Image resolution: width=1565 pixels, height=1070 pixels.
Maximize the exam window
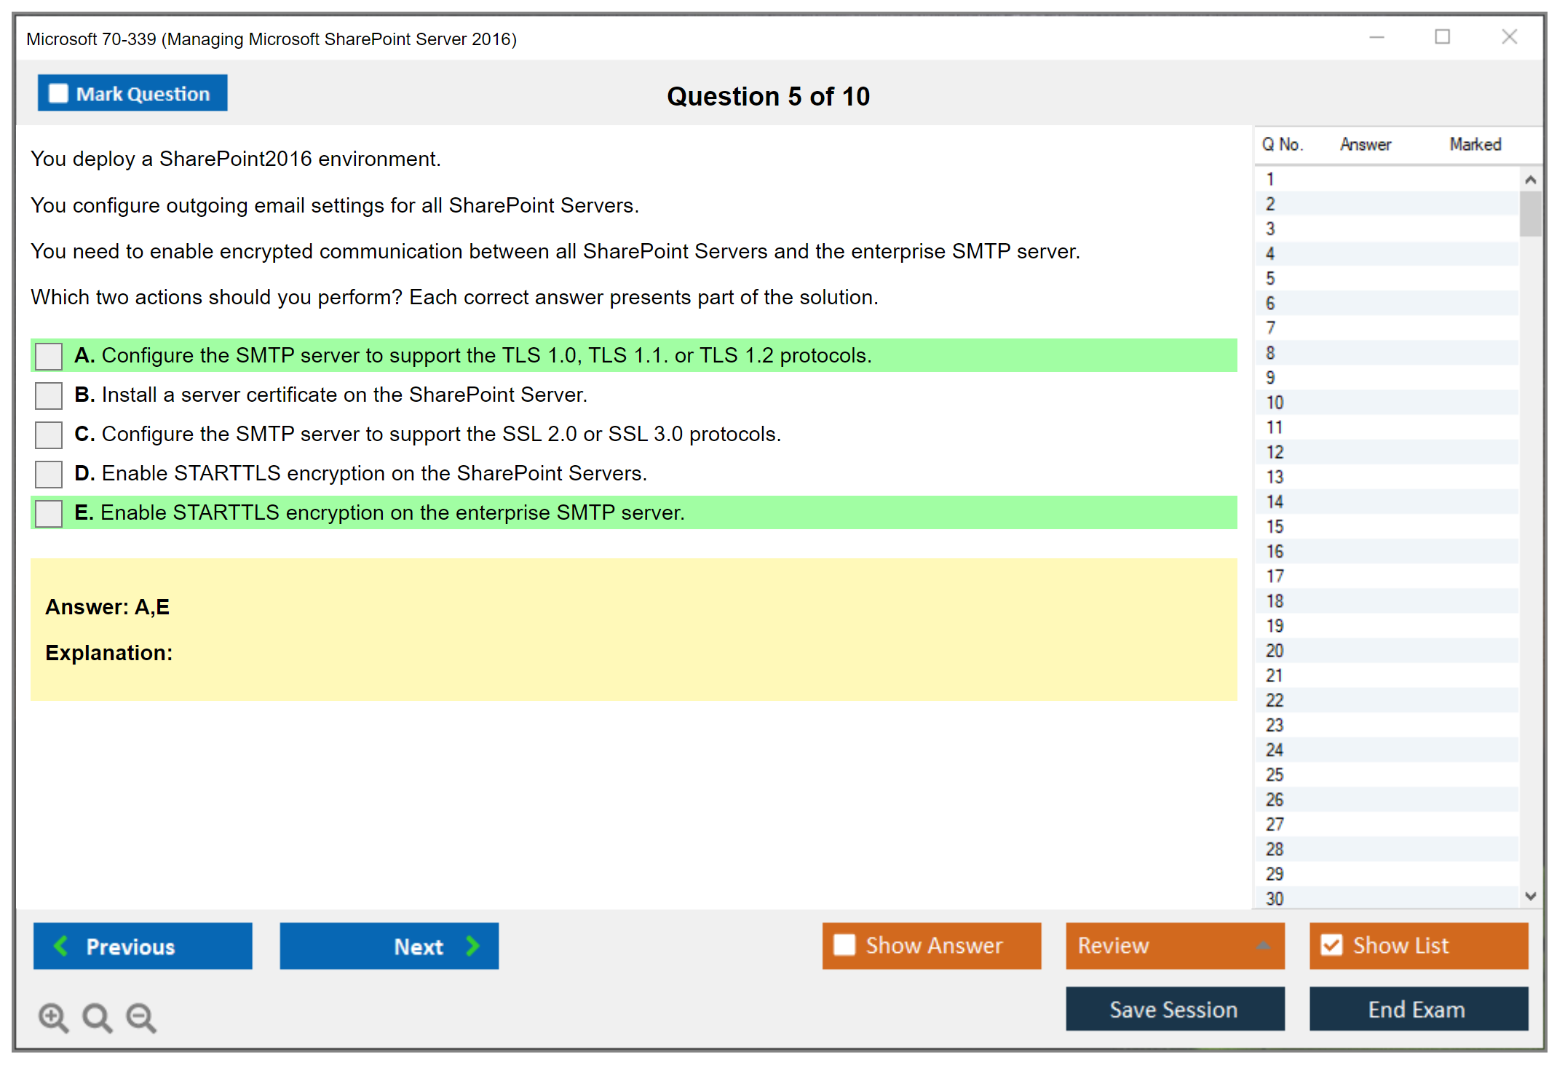pos(1442,37)
